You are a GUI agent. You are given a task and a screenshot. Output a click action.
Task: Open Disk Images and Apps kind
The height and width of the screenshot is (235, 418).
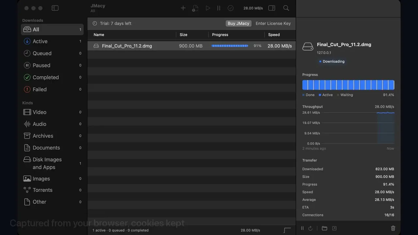pos(52,163)
